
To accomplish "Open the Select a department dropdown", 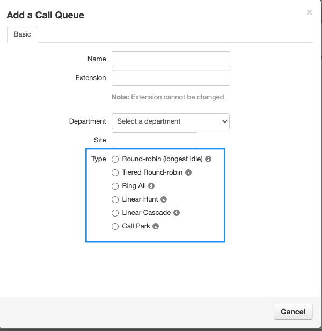I will coord(171,121).
